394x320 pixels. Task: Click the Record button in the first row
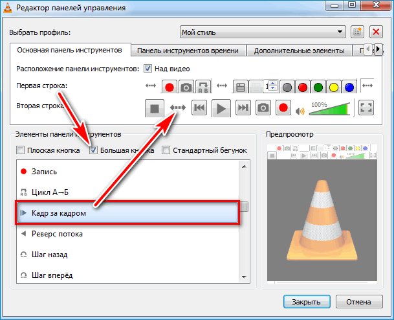(170, 87)
